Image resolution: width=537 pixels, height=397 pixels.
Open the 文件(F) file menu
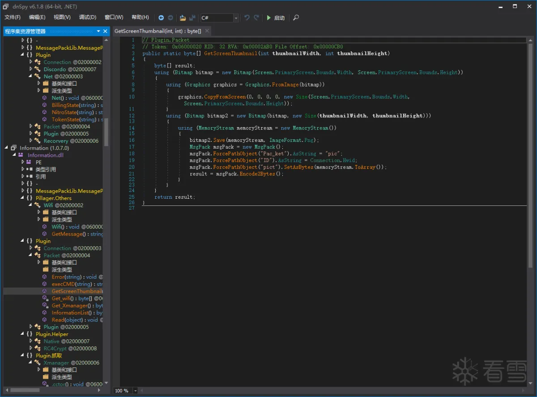(13, 17)
